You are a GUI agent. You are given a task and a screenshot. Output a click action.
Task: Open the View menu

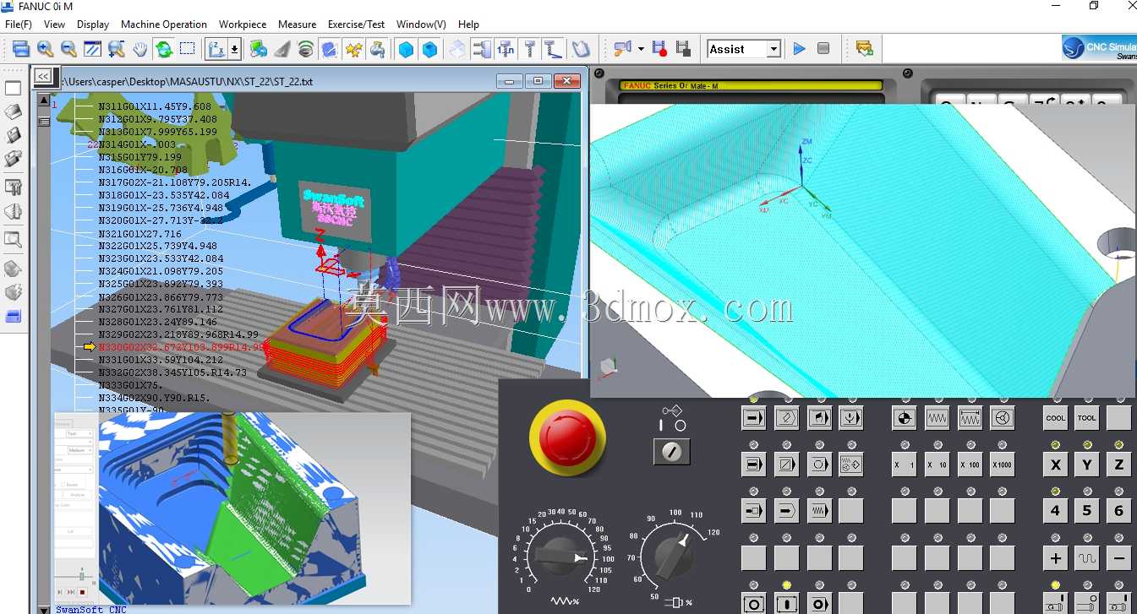point(54,24)
